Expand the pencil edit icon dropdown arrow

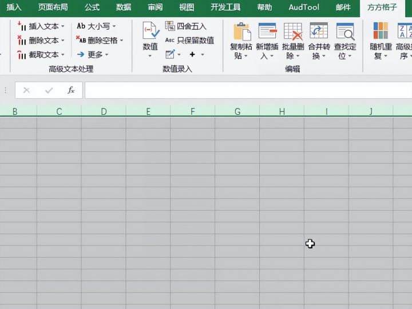click(179, 55)
